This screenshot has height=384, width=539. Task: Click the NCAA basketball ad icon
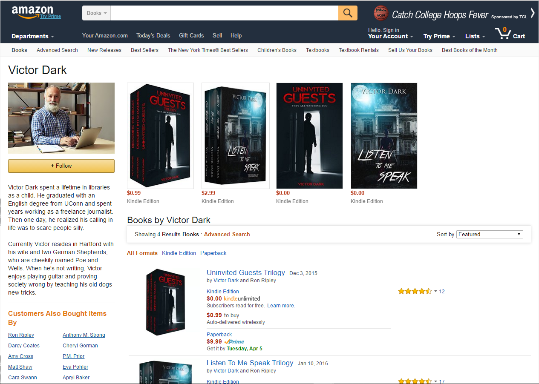coord(381,13)
